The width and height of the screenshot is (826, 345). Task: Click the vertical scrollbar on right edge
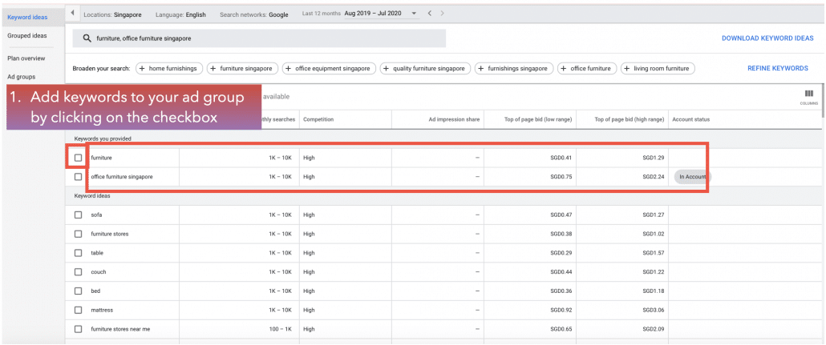824,100
